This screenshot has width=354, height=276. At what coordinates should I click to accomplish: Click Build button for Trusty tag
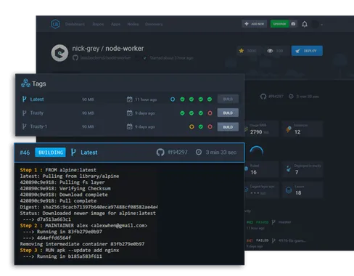point(228,113)
